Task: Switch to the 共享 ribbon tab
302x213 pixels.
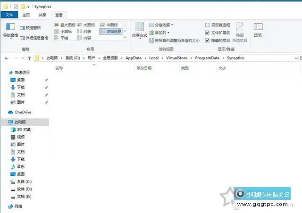Action: (42, 15)
